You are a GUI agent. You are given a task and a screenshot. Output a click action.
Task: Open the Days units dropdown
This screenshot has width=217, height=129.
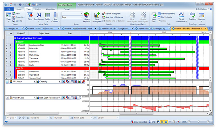click(82, 17)
